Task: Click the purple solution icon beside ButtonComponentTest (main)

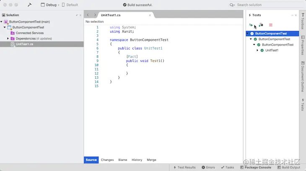Action: (x=6, y=22)
